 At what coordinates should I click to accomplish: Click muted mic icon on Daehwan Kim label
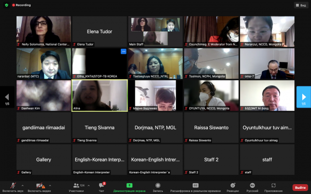19,108
